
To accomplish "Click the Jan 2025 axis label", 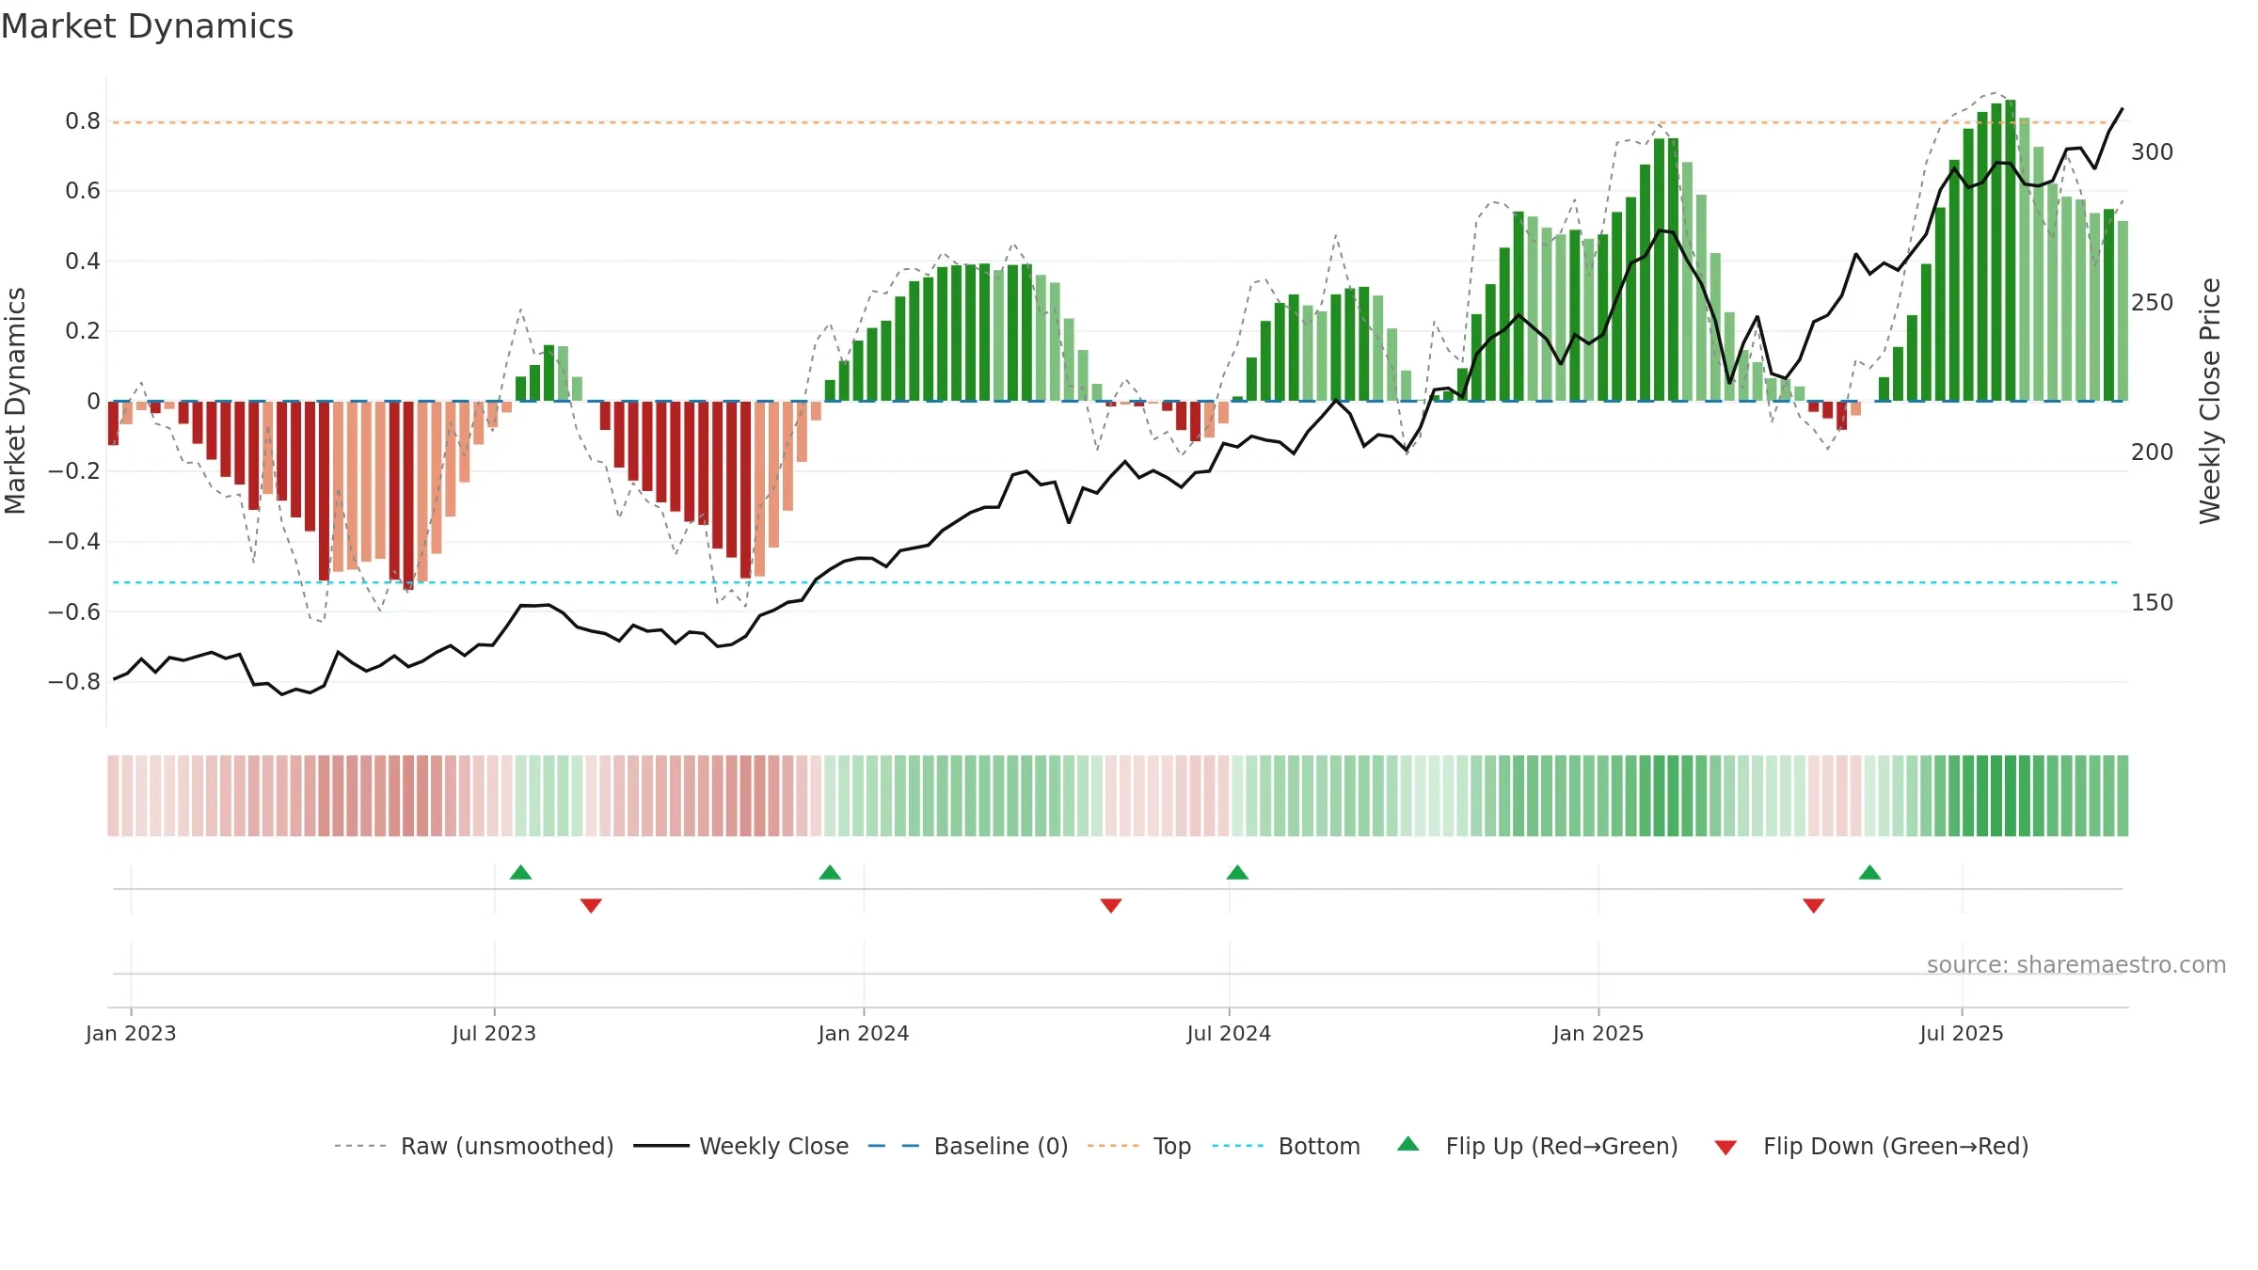I will pyautogui.click(x=1598, y=1033).
